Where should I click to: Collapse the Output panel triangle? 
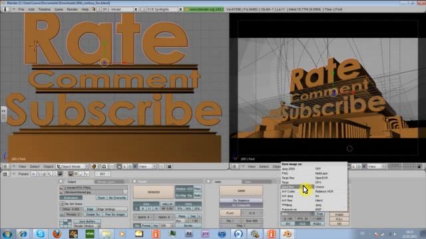click(x=61, y=181)
